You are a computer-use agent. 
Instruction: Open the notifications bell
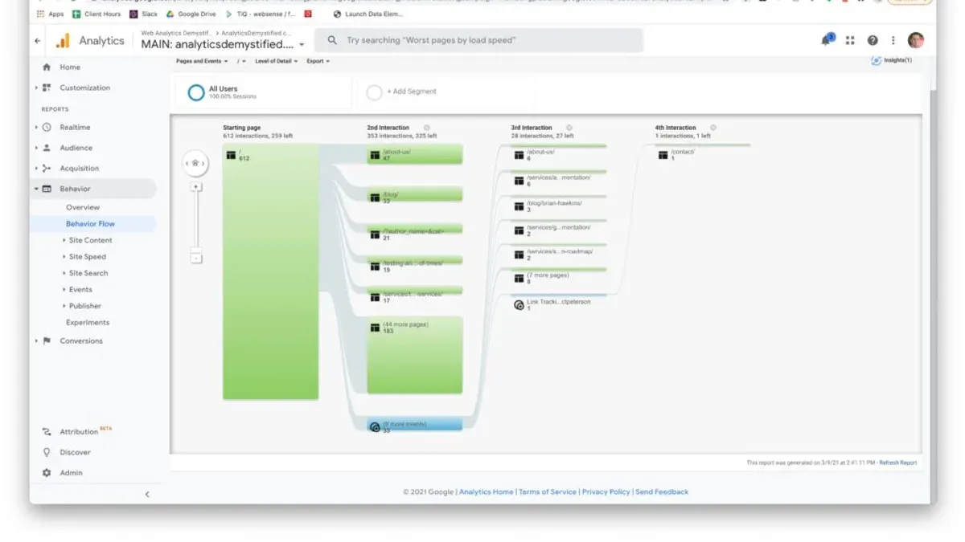[x=827, y=40]
